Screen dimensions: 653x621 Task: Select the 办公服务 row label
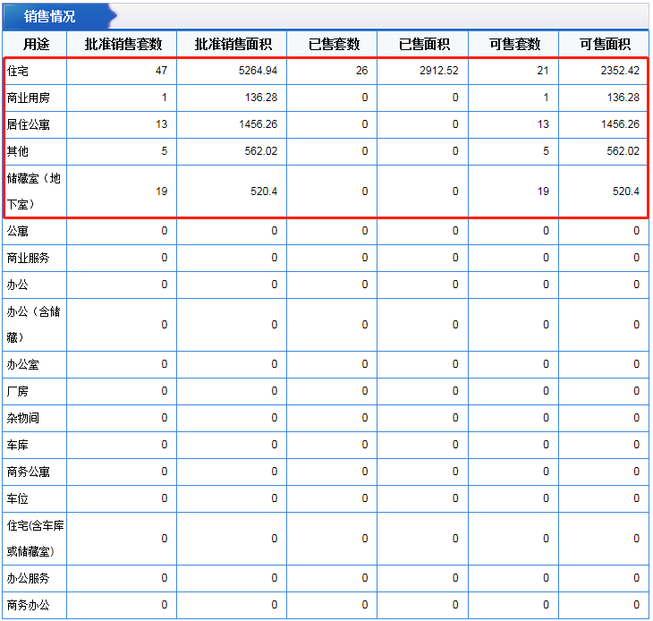[x=28, y=578]
